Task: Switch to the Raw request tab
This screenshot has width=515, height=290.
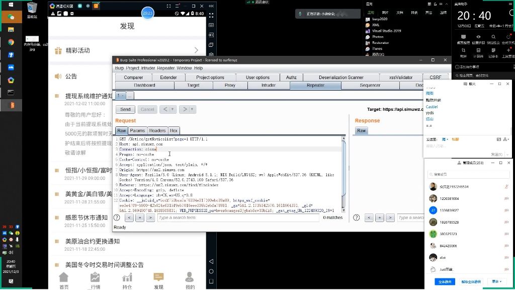Action: 122,130
